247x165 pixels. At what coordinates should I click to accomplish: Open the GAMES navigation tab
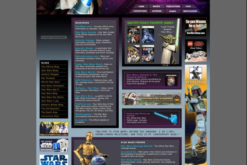[172, 11]
